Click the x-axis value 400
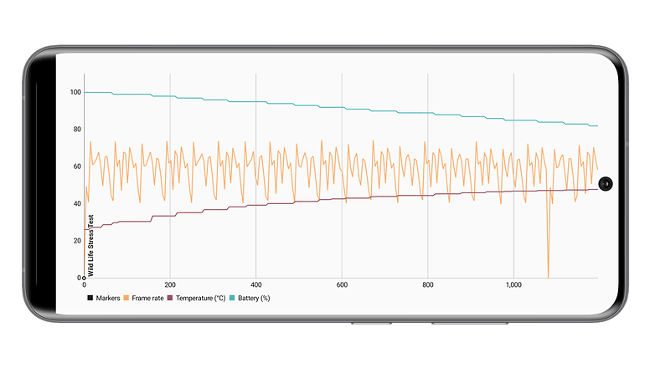 click(256, 285)
